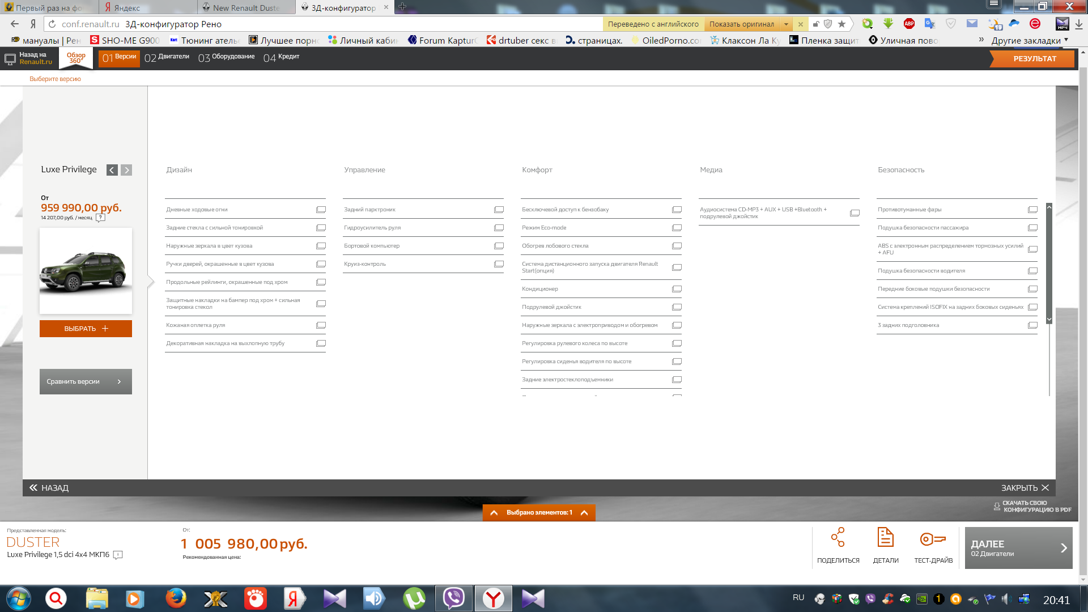Click taskbar volume speaker icon

(x=1006, y=598)
